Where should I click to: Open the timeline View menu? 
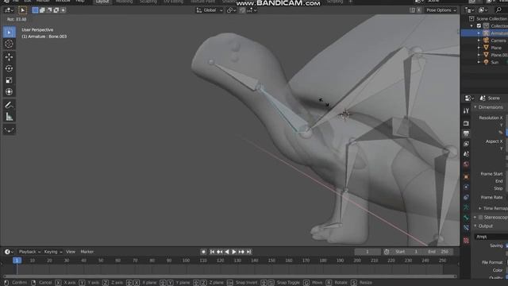coord(71,252)
